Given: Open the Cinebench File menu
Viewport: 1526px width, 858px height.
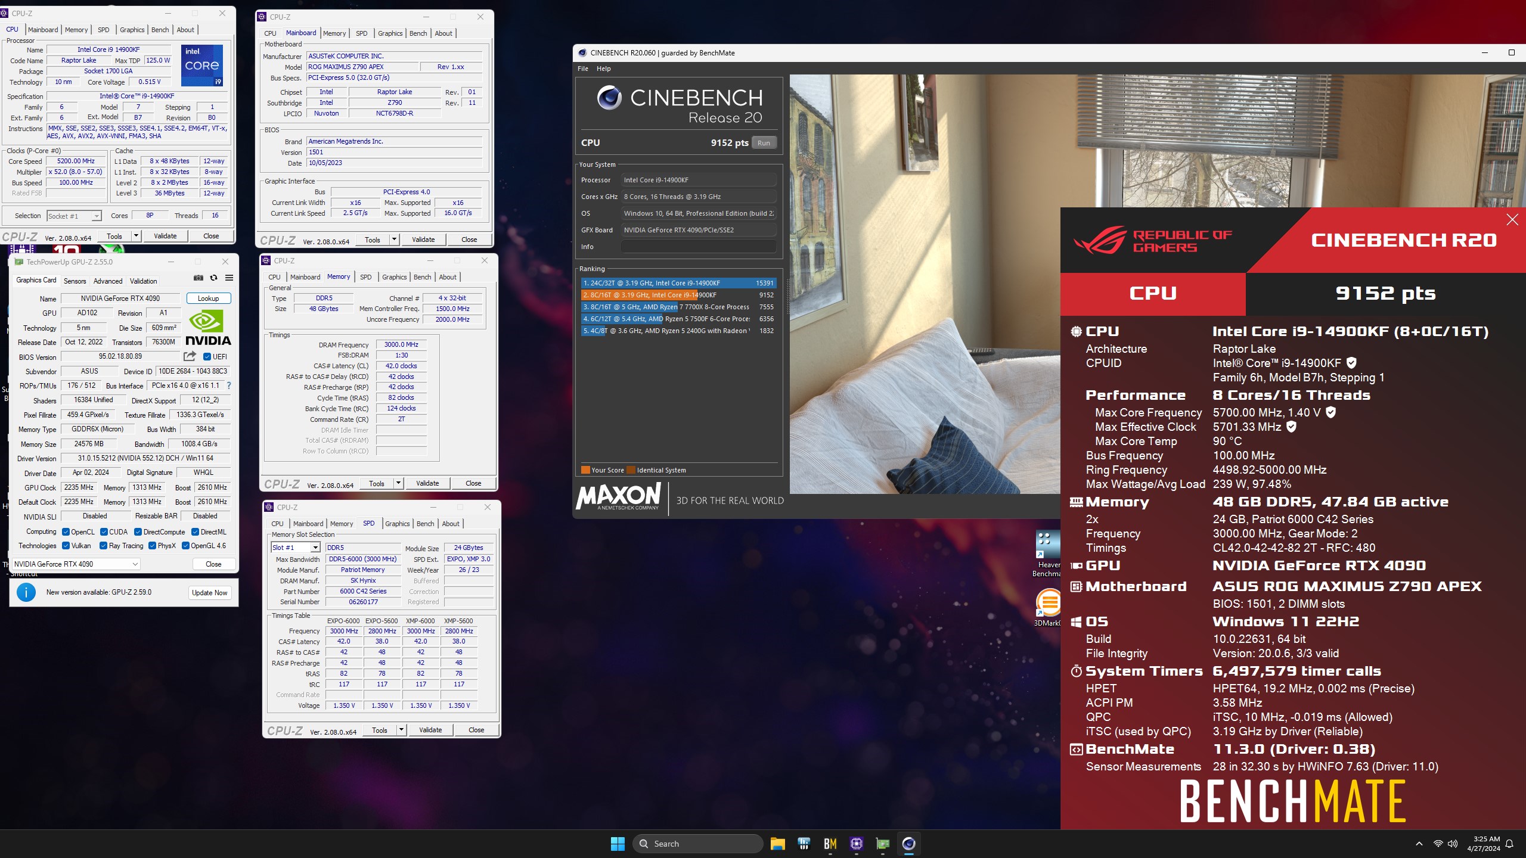Looking at the screenshot, I should tap(582, 69).
